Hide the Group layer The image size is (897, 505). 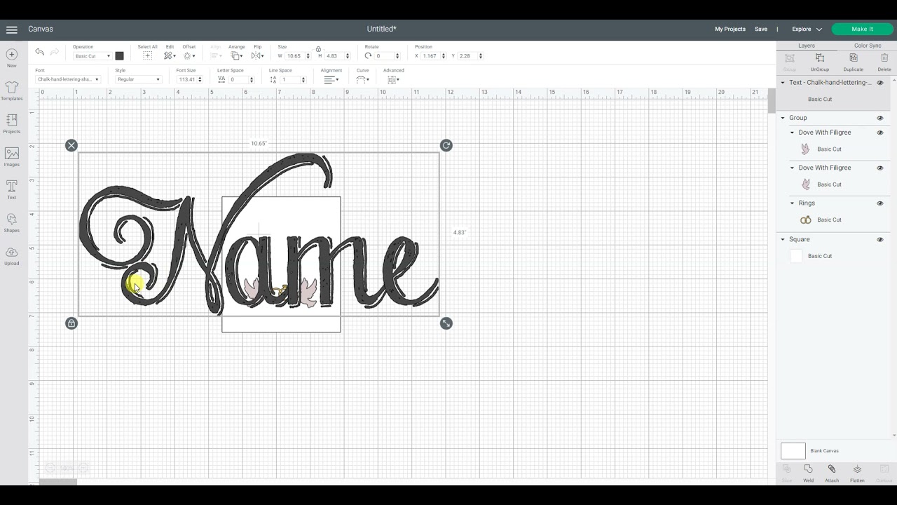[880, 118]
